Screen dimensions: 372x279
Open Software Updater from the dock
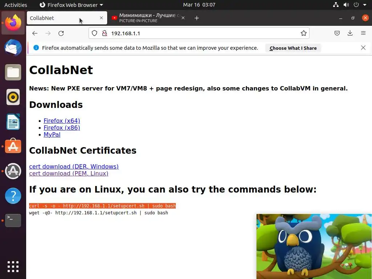13,171
